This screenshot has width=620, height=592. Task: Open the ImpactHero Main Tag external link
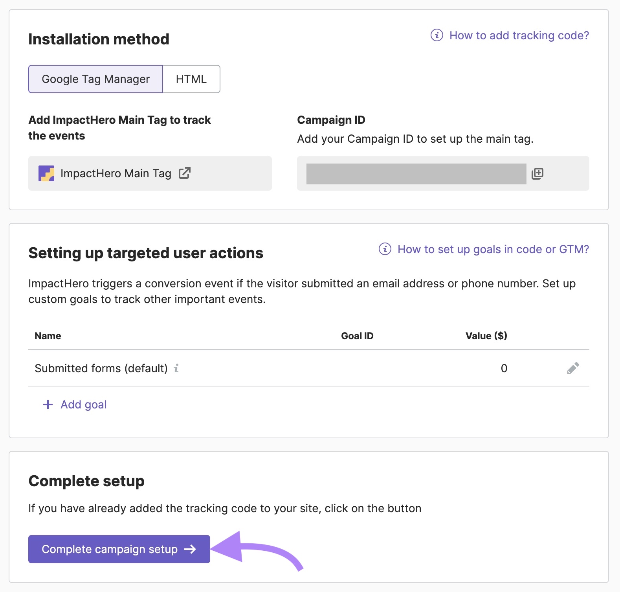point(185,173)
